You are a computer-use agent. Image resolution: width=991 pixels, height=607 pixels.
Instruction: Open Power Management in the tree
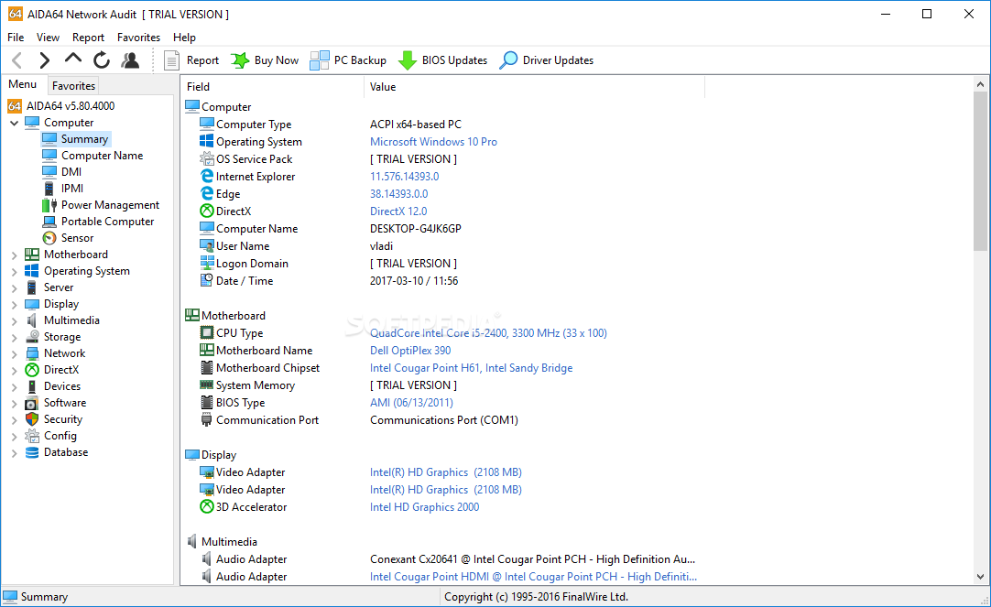tap(110, 205)
